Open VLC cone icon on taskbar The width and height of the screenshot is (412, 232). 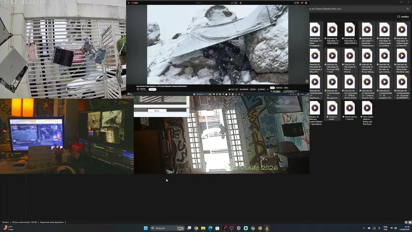point(267,228)
